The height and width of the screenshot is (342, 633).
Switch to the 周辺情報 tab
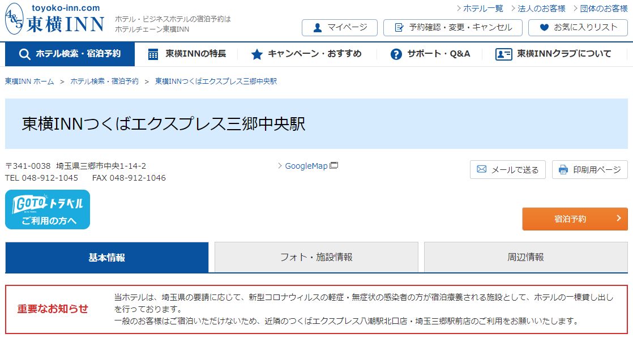525,257
